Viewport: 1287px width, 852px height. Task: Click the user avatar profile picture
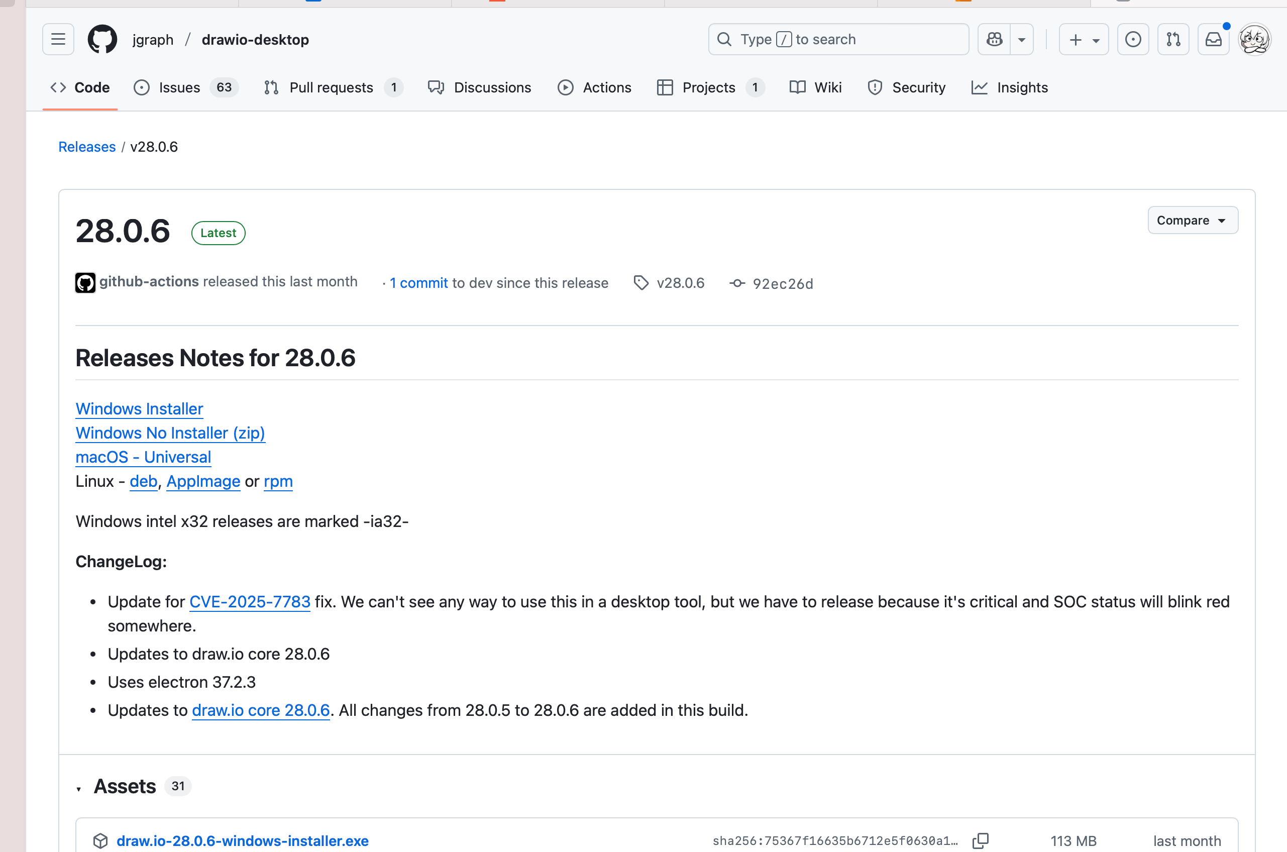click(1254, 39)
